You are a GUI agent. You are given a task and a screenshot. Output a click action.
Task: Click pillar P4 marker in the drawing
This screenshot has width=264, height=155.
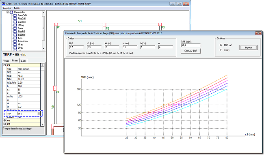click(55, 88)
